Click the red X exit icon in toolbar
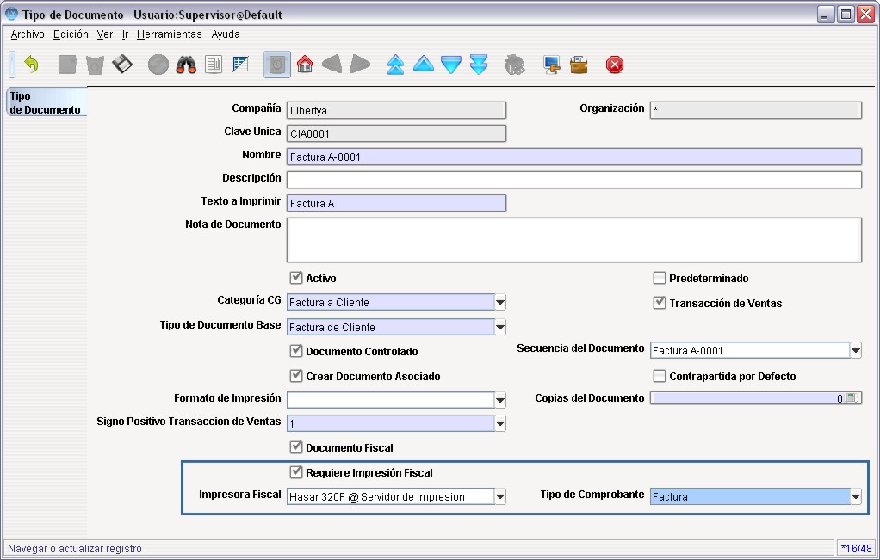 point(615,65)
